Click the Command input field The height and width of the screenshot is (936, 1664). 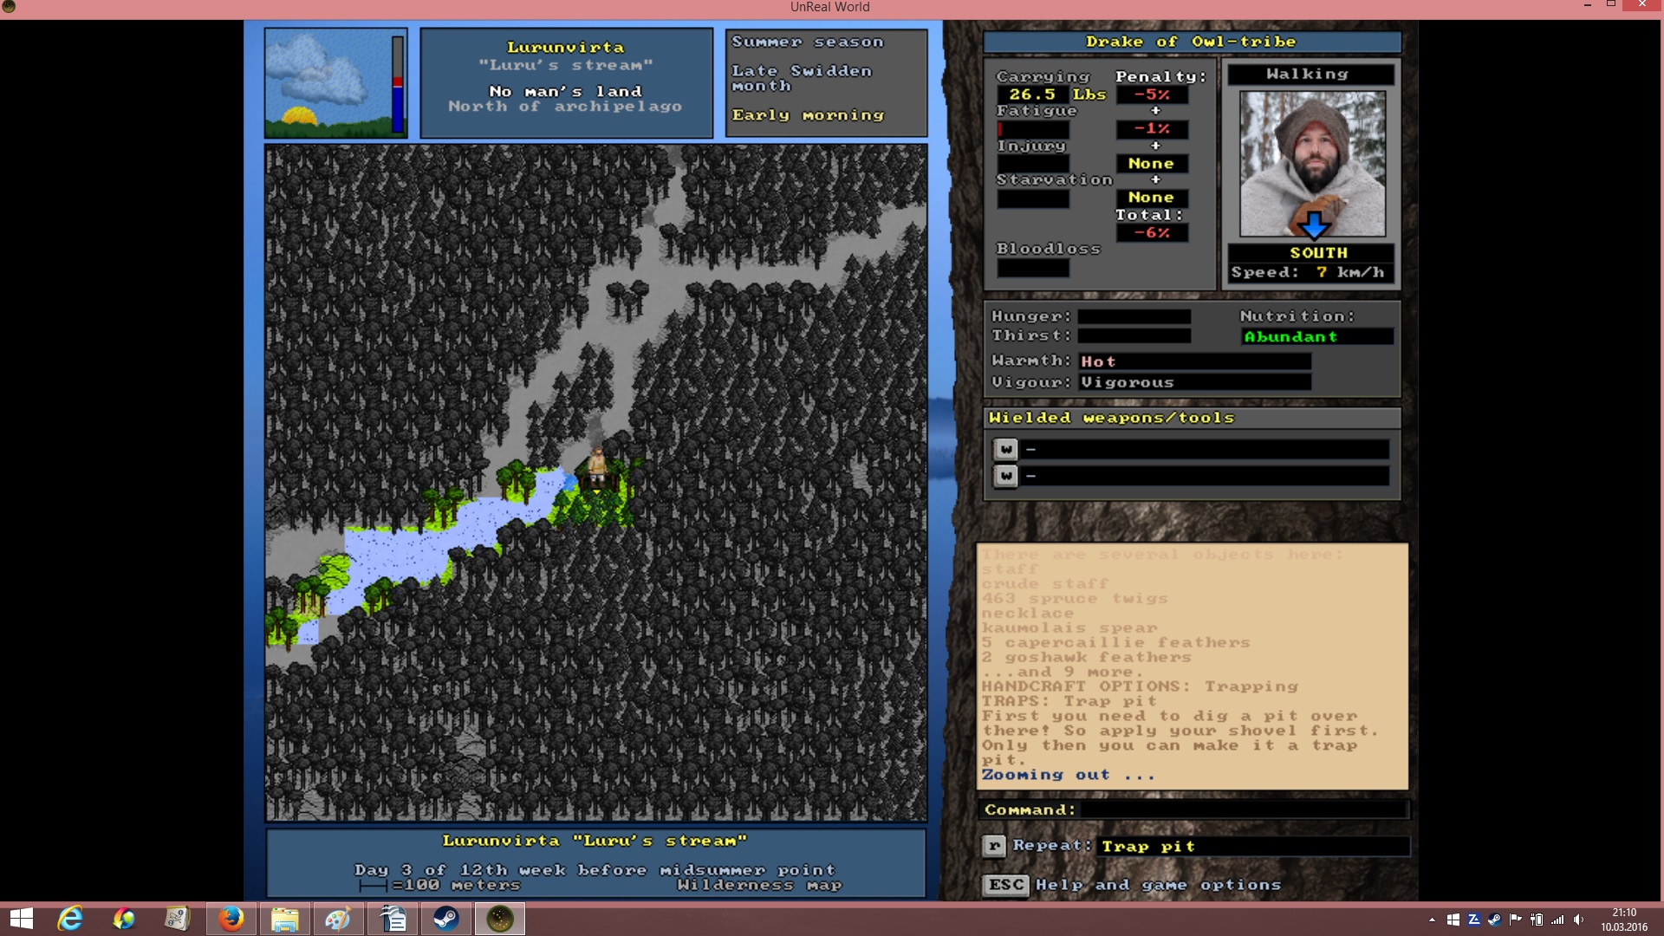click(1243, 809)
